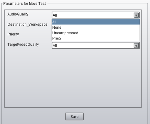
Task: Select the highlighted "All" option in list
Action: coord(95,22)
